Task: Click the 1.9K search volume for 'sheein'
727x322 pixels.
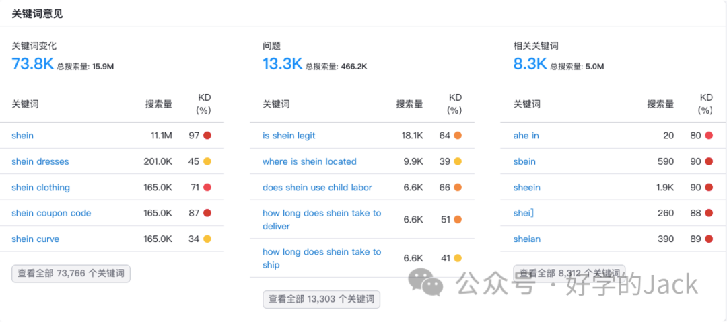Action: pos(665,188)
